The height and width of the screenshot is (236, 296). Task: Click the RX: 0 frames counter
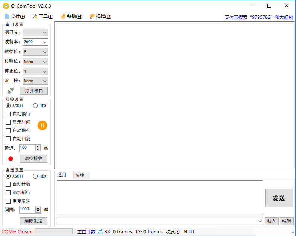[x=118, y=231]
